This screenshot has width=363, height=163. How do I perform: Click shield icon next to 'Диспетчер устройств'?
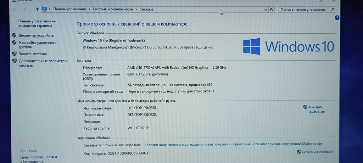point(14,35)
